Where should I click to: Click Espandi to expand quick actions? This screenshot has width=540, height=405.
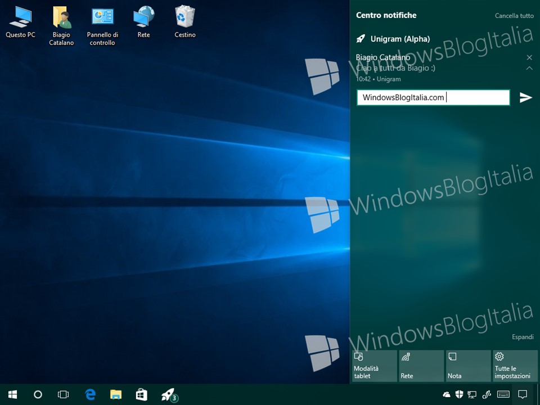tap(523, 337)
